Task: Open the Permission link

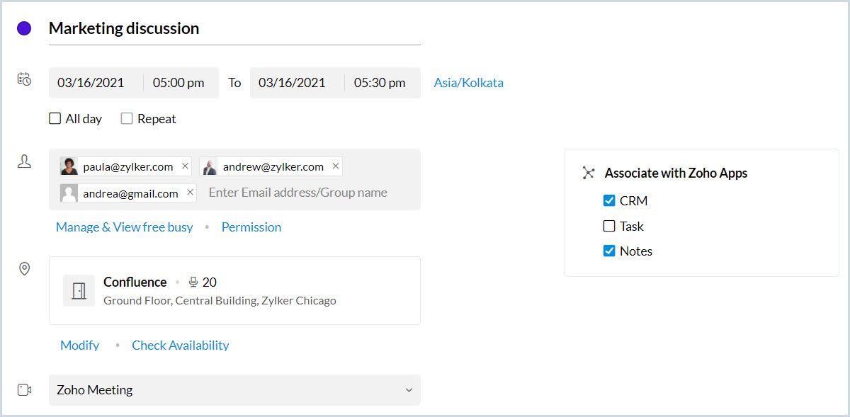Action: point(251,227)
